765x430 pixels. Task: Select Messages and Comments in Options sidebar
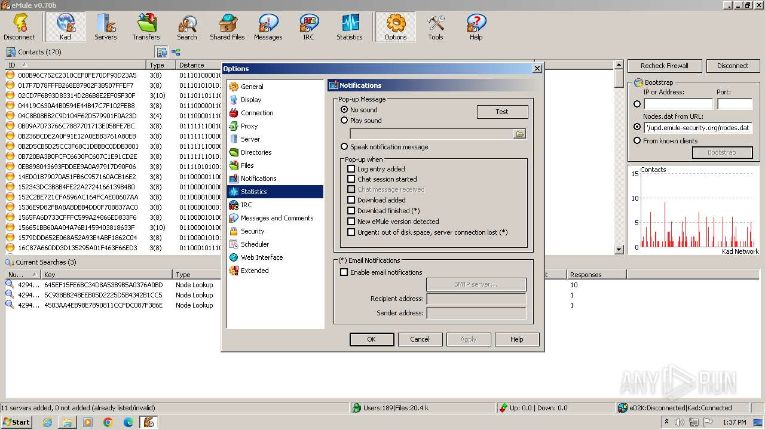pos(276,218)
